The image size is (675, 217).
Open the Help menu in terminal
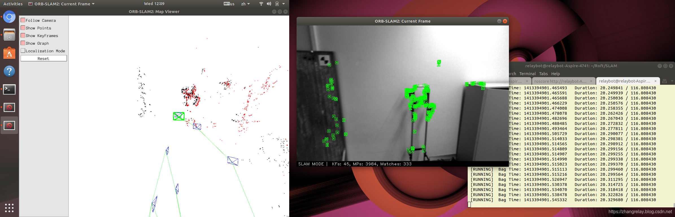[x=556, y=73]
